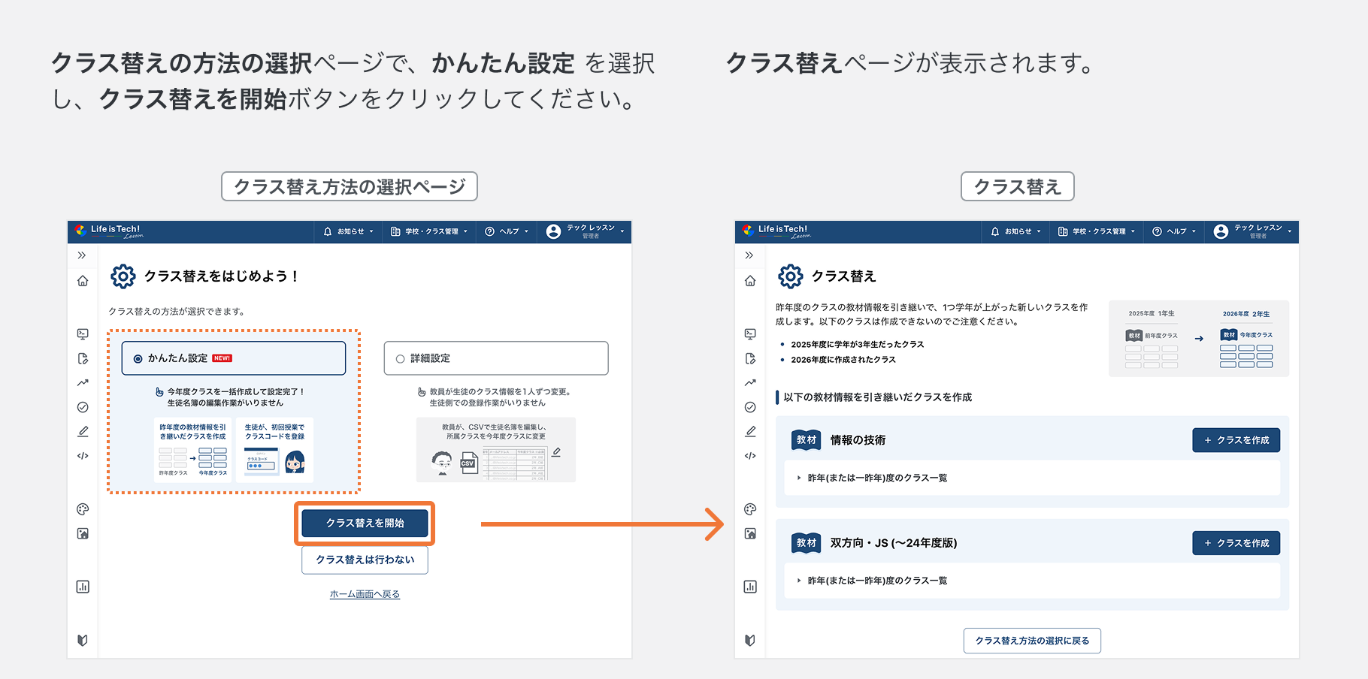The width and height of the screenshot is (1368, 679).
Task: Open the notifications bell icon labeled お知らせ
Action: pos(348,231)
